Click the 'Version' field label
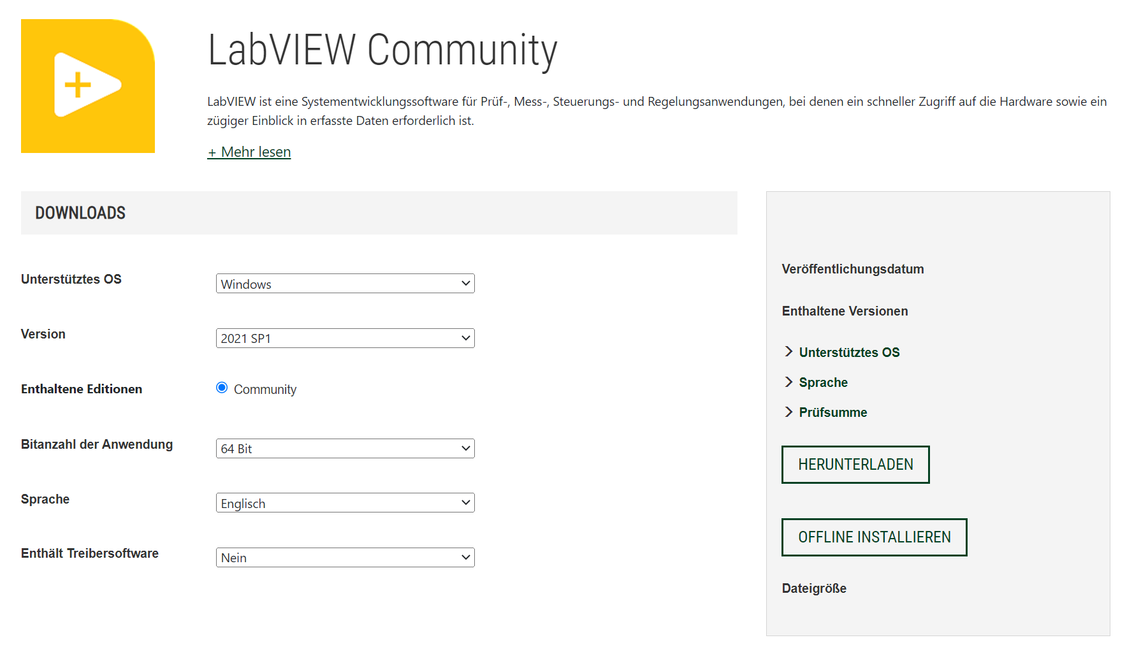The width and height of the screenshot is (1148, 661). coord(43,334)
